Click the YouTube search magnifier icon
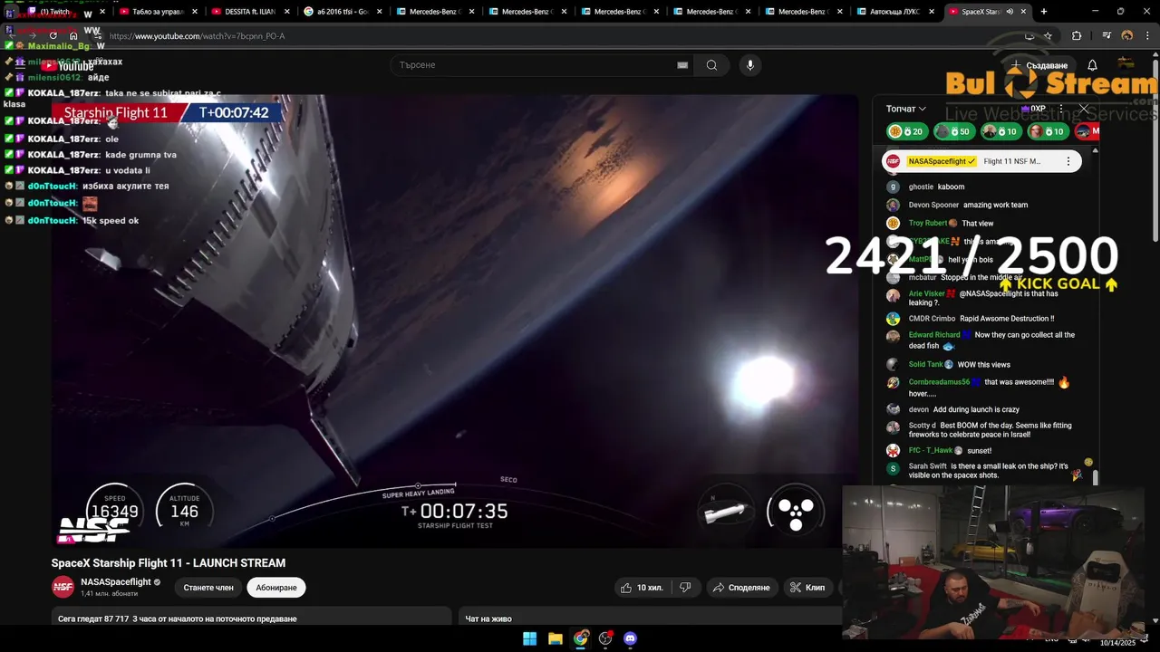 pyautogui.click(x=711, y=65)
